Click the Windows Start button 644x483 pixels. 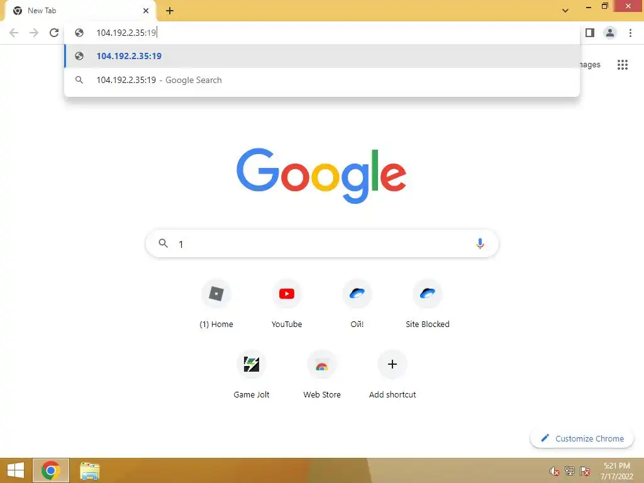coord(16,470)
